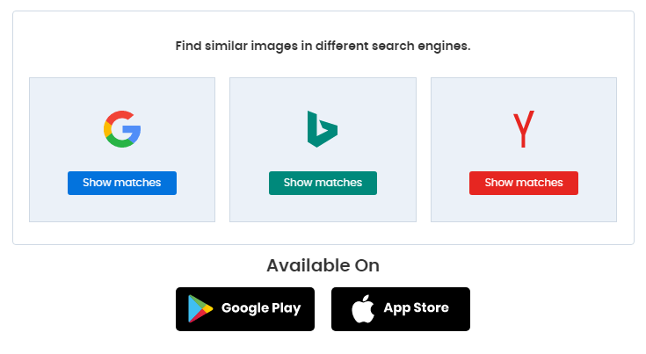Click the Google logo icon
Screen dimensions: 646x354
[x=121, y=129]
